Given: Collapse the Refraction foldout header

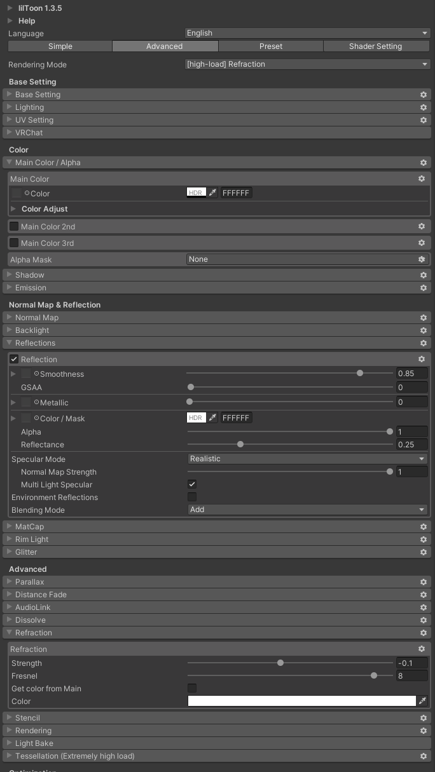Looking at the screenshot, I should 217,633.
